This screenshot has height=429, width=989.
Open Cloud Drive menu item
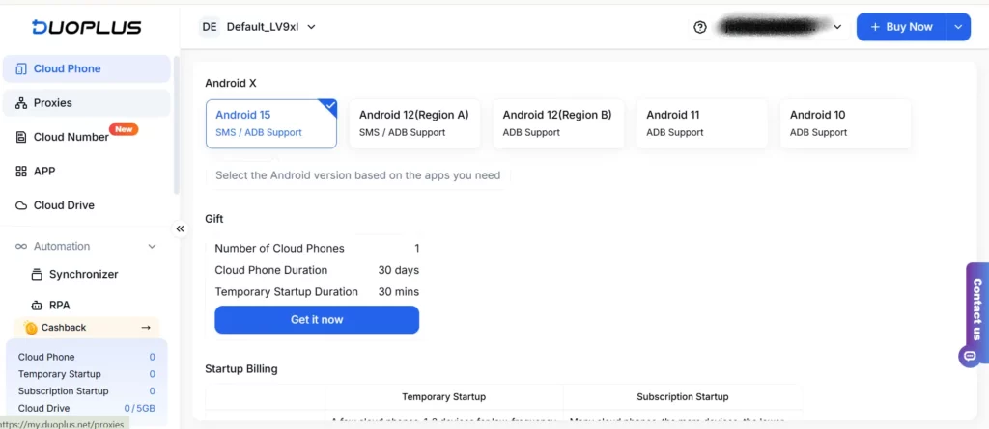pyautogui.click(x=86, y=205)
